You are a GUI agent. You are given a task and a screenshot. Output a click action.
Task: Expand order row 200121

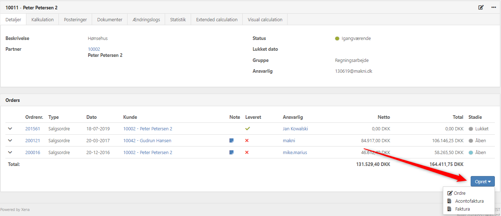[x=10, y=140]
